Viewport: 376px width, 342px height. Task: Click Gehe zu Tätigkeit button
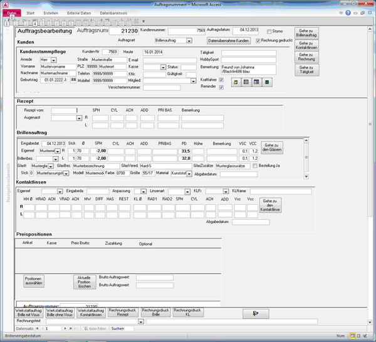[x=306, y=70]
